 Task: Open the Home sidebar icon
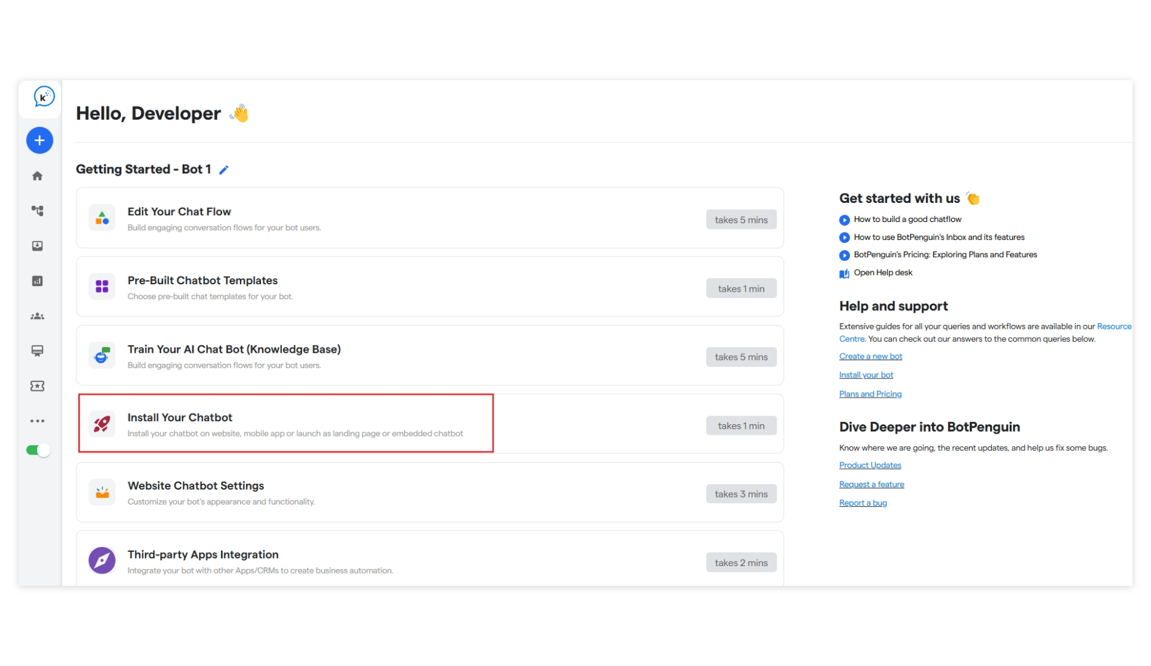[x=38, y=176]
